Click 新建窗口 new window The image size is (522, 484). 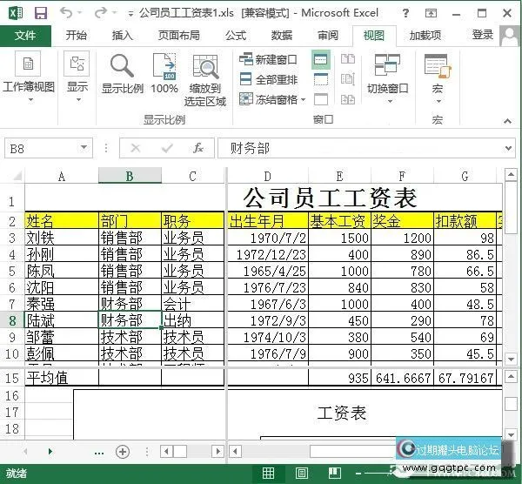pyautogui.click(x=269, y=60)
